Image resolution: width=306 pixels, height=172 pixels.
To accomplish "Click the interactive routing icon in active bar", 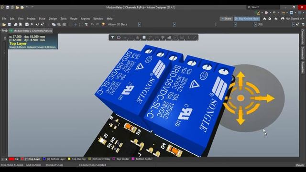I will [150, 37].
